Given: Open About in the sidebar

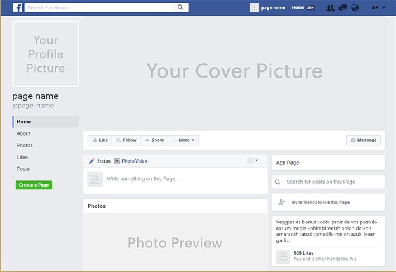Looking at the screenshot, I should [x=23, y=133].
